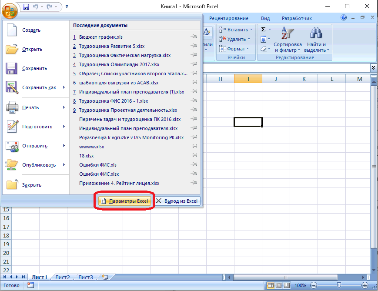This screenshot has width=378, height=291.
Task: Click the blue Help question mark icon
Action: click(344, 17)
